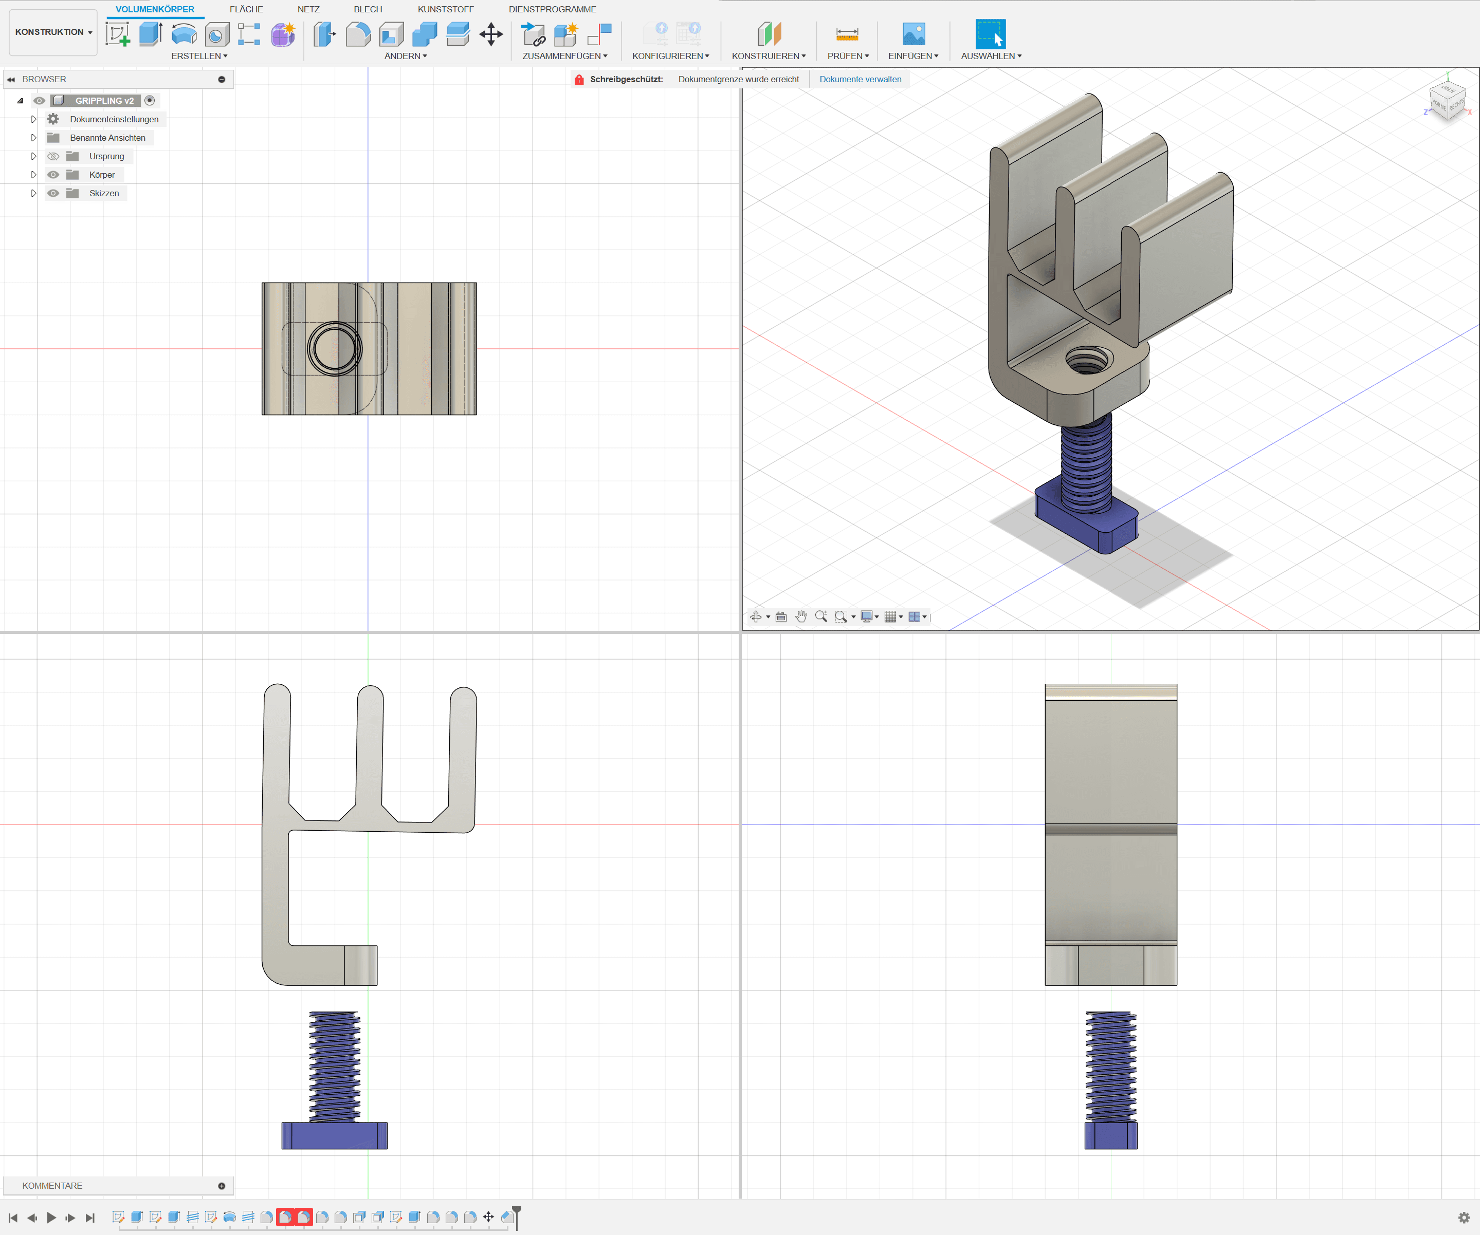Click the Dokumente verwalten link

click(860, 79)
